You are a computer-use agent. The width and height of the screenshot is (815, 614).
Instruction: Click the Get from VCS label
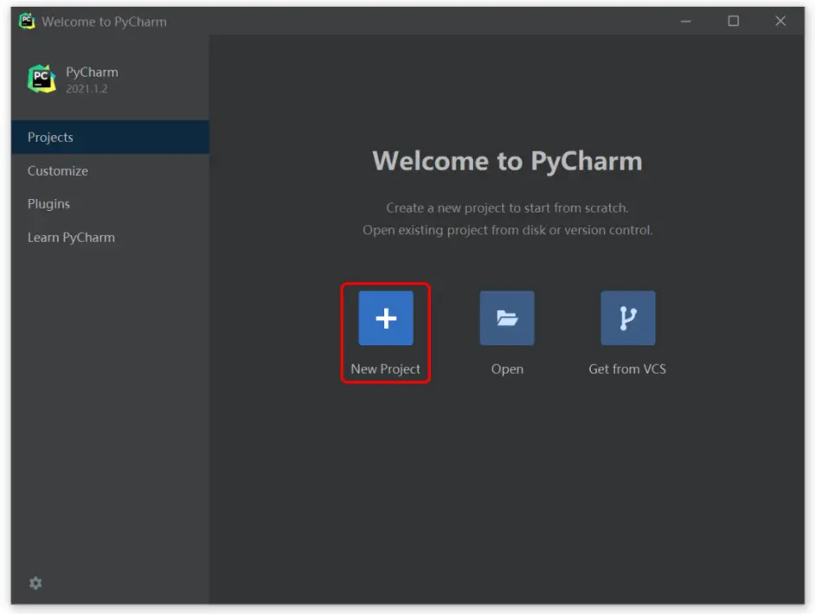click(x=627, y=368)
